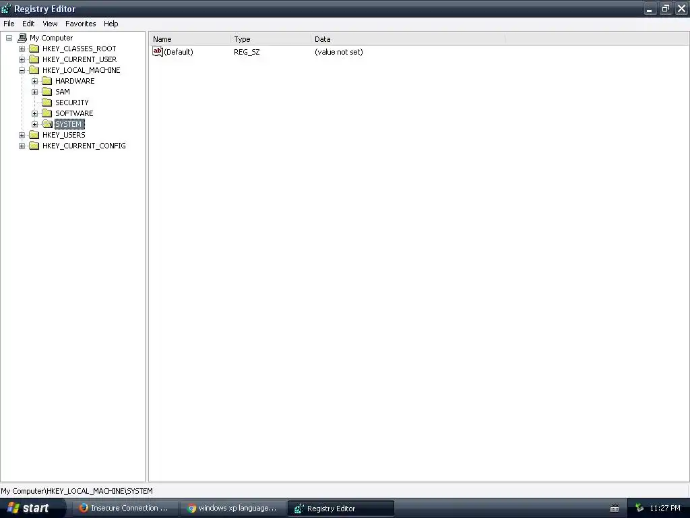The image size is (690, 518).
Task: Select the (Default) value name
Action: [x=178, y=52]
